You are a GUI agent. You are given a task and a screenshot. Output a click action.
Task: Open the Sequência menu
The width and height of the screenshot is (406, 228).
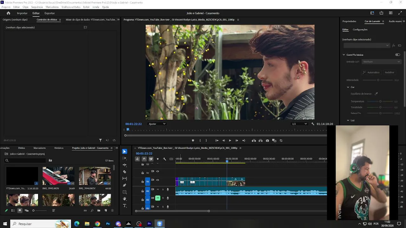pyautogui.click(x=37, y=7)
